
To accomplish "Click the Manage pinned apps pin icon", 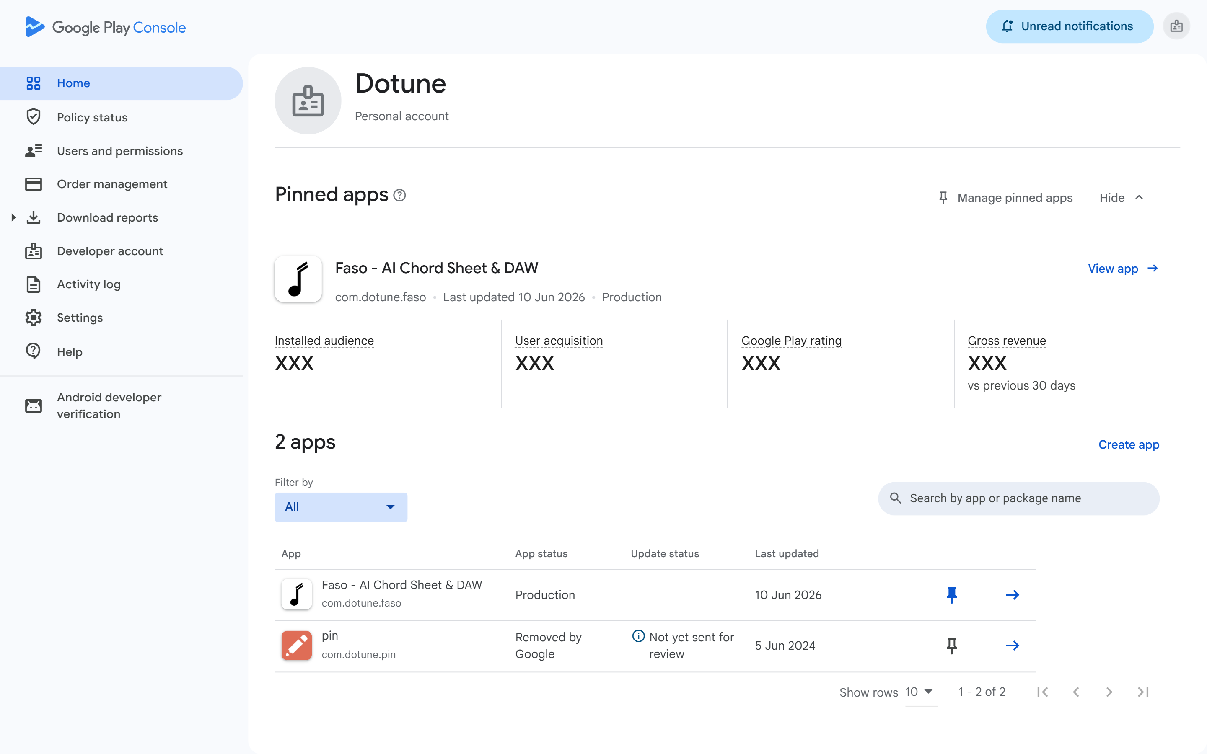I will click(943, 198).
